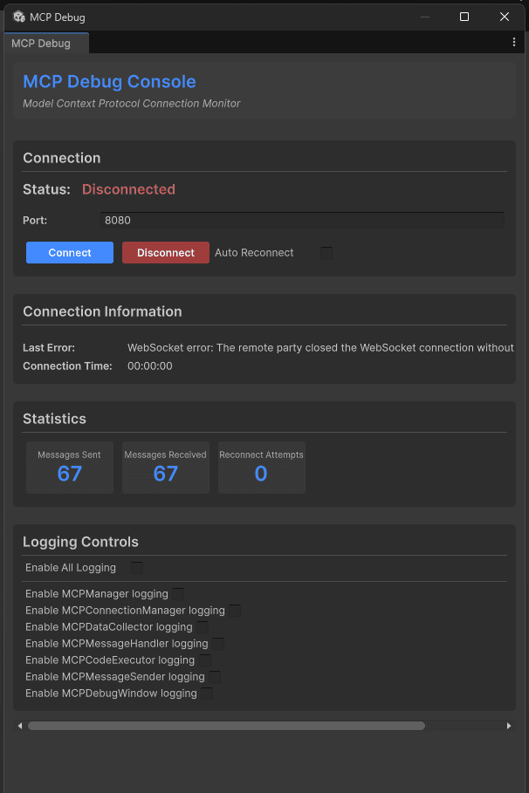Click the horizontal scrollbar thumb
The height and width of the screenshot is (793, 529).
(226, 726)
